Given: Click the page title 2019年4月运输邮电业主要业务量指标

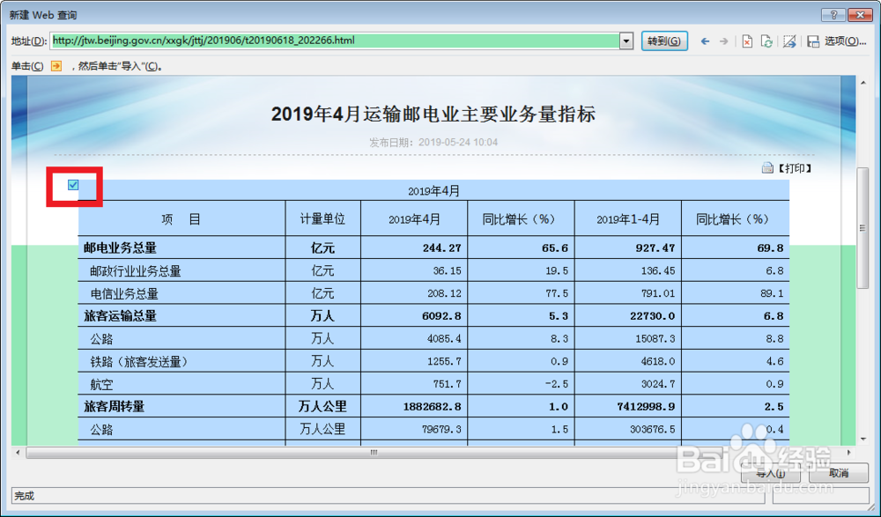Looking at the screenshot, I should 433,114.
